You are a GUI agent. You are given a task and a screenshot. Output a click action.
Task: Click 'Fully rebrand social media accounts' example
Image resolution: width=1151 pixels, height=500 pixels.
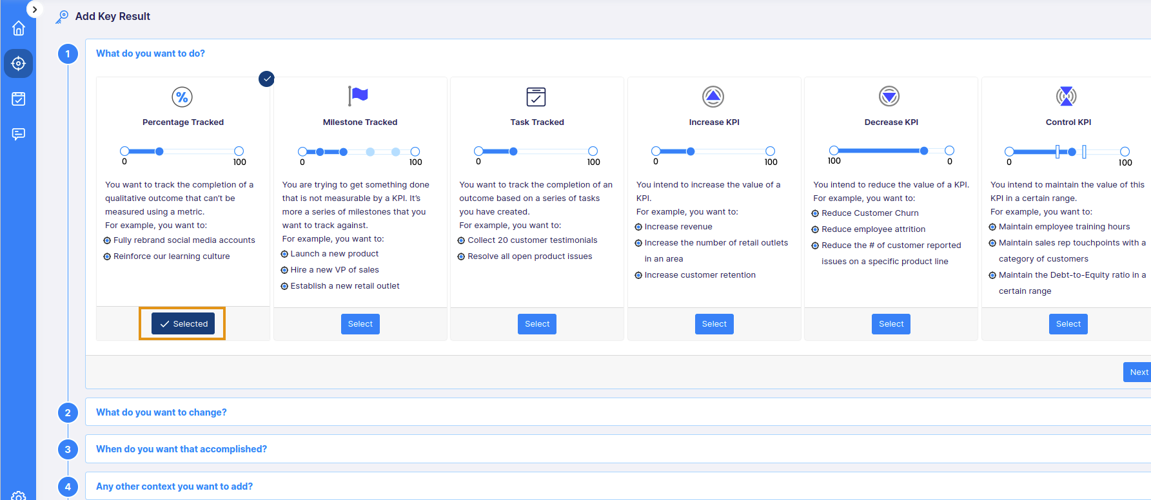click(184, 240)
